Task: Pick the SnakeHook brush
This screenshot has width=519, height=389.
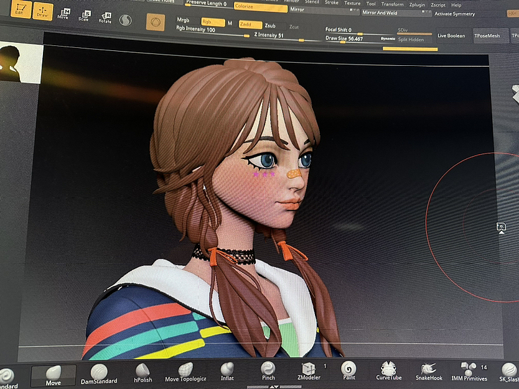Action: click(429, 372)
